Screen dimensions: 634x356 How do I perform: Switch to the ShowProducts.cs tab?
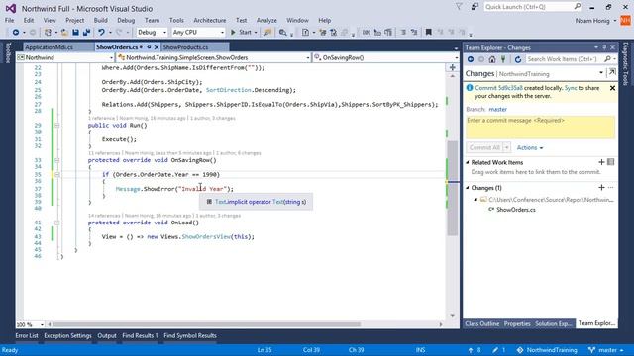coord(185,47)
